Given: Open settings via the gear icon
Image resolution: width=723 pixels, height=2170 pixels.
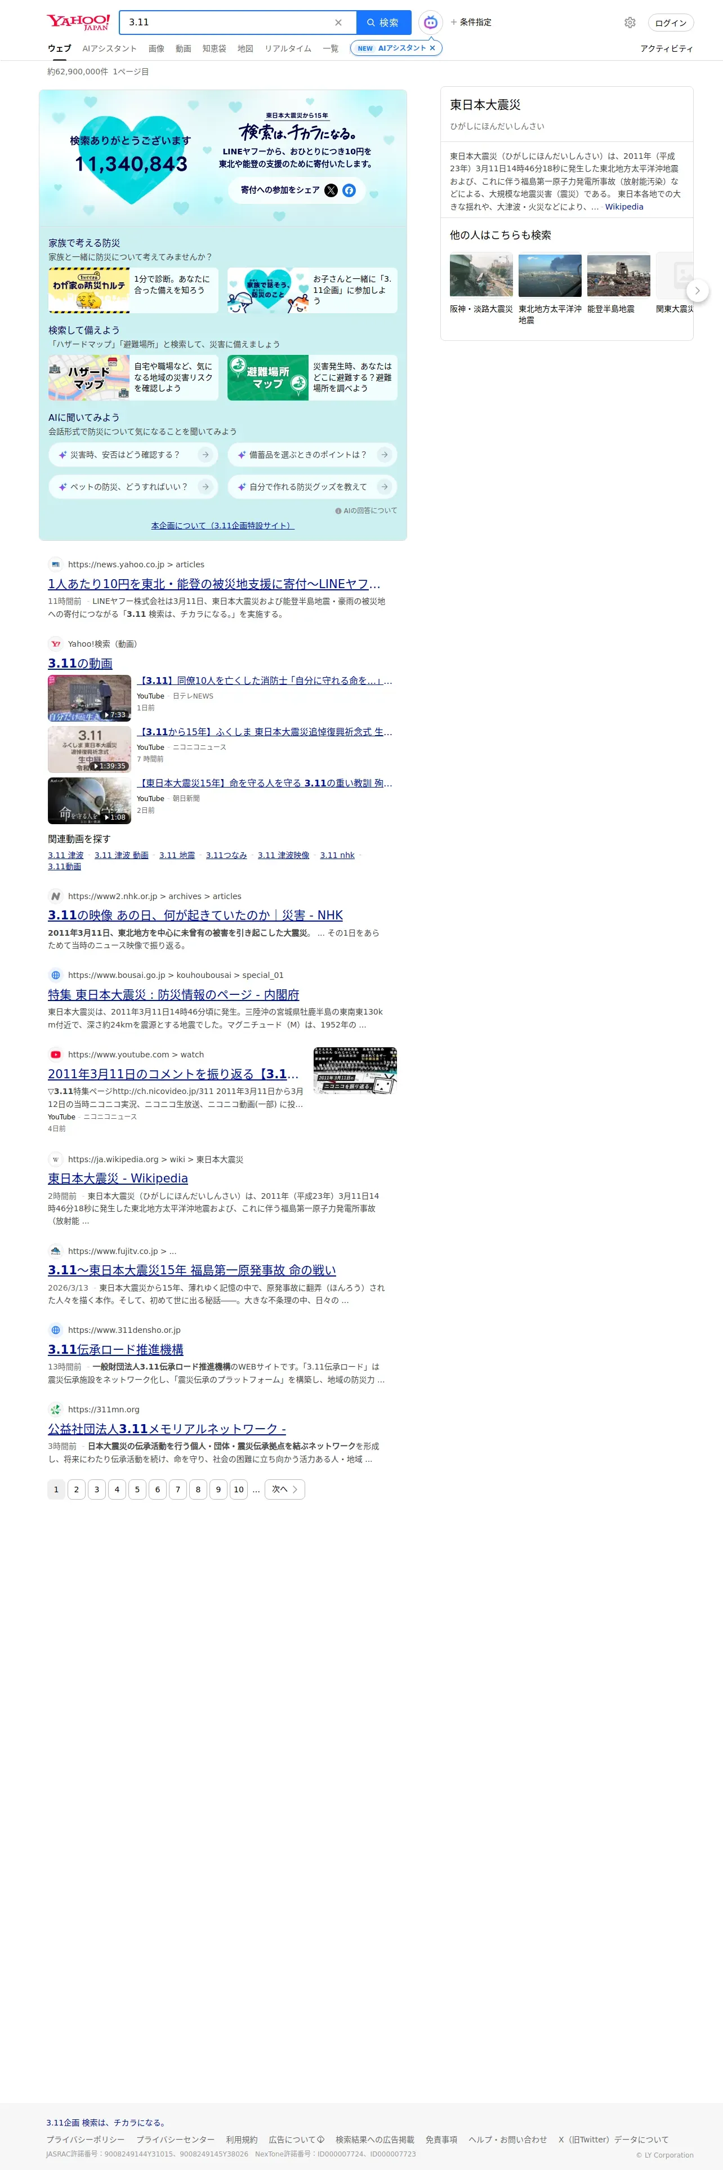Looking at the screenshot, I should coord(630,23).
